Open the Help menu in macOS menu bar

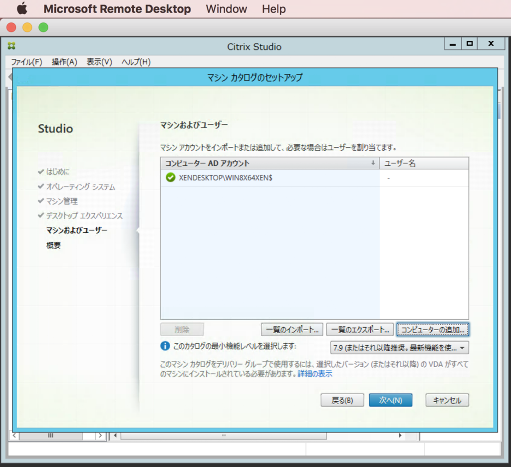pyautogui.click(x=274, y=9)
